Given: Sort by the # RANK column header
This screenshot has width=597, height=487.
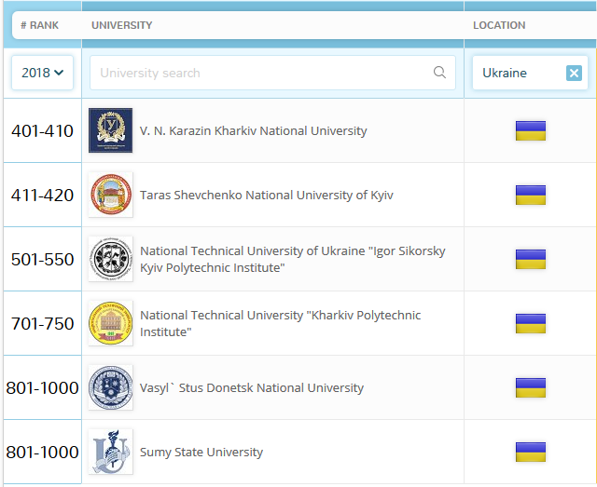Looking at the screenshot, I should 39,25.
